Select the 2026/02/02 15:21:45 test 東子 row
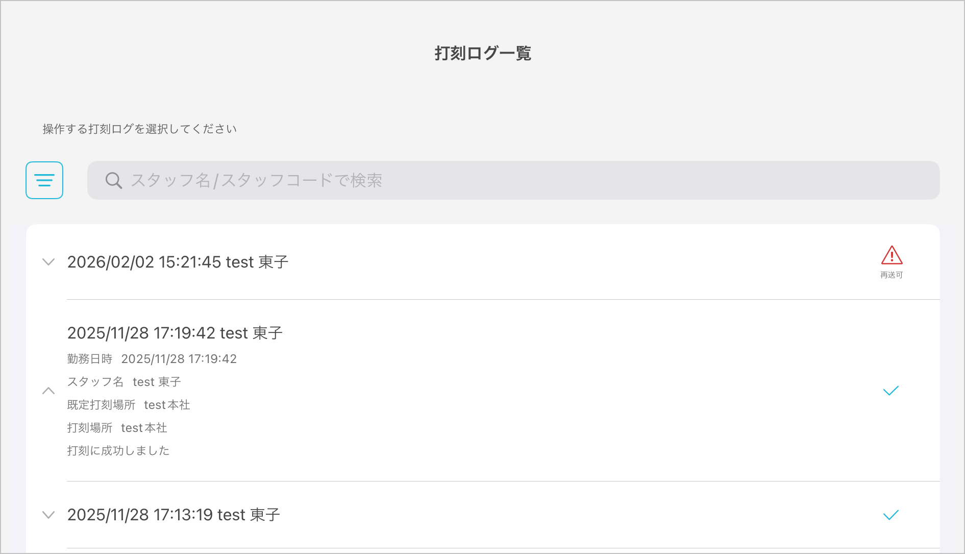Image resolution: width=965 pixels, height=554 pixels. [178, 262]
